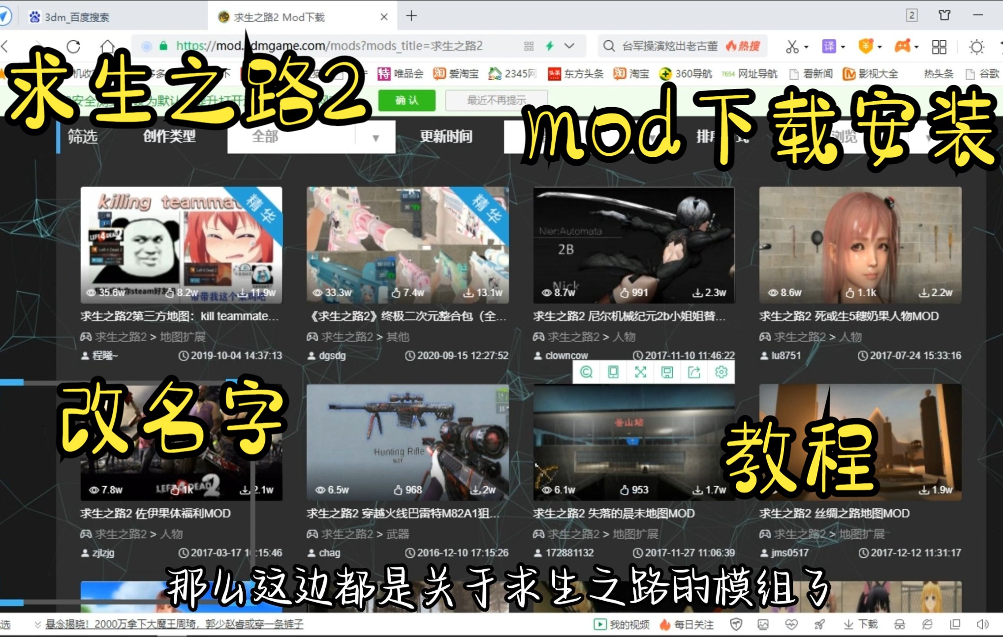Open the Nier 2B mod thumbnail
The height and width of the screenshot is (637, 1003).
634,245
